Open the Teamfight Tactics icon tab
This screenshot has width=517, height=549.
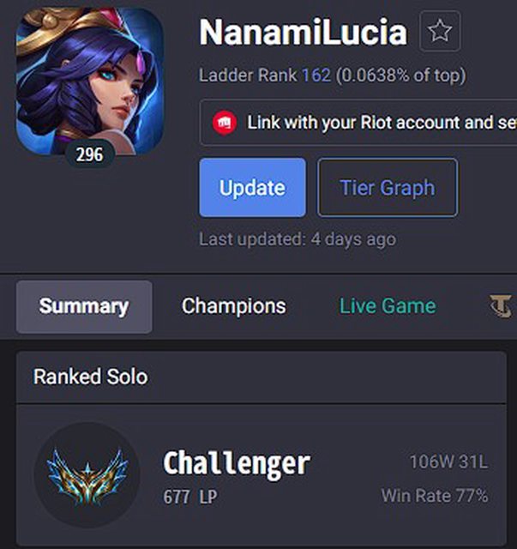pyautogui.click(x=501, y=306)
